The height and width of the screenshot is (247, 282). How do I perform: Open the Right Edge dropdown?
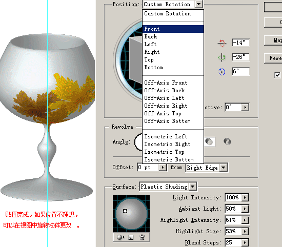tap(223, 168)
